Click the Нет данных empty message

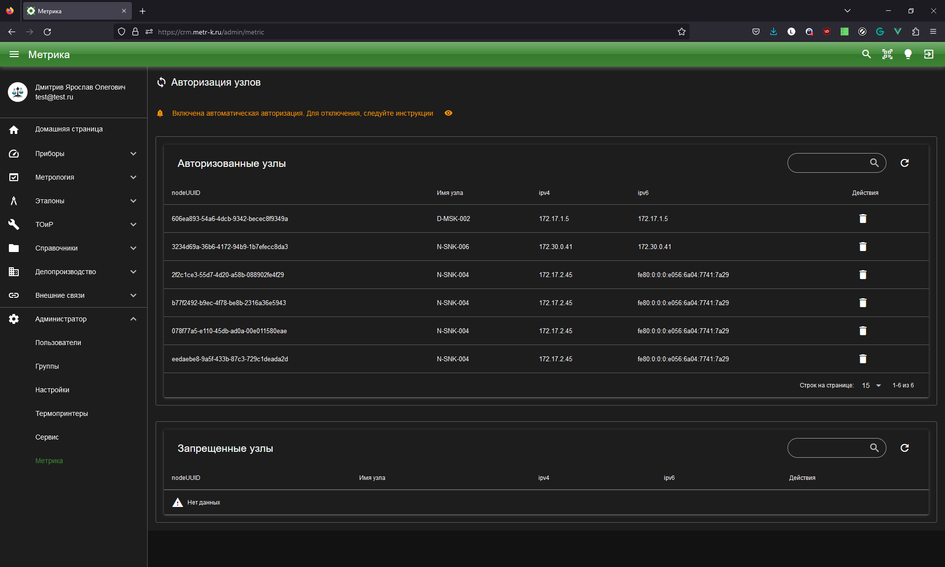click(204, 503)
